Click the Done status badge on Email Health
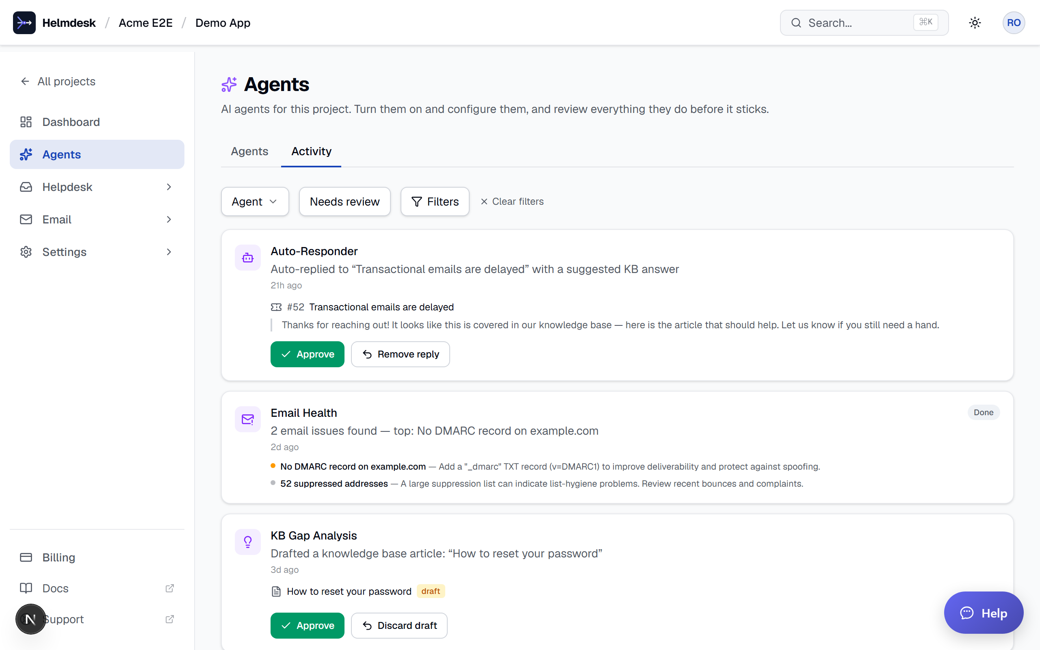Screen dimensions: 1040x650 point(983,412)
